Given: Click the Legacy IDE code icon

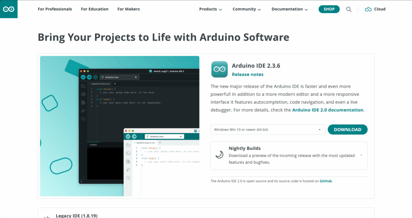Looking at the screenshot, I should tap(47, 217).
